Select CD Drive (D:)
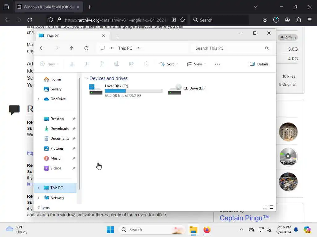Image resolution: width=317 pixels, height=237 pixels. click(187, 89)
